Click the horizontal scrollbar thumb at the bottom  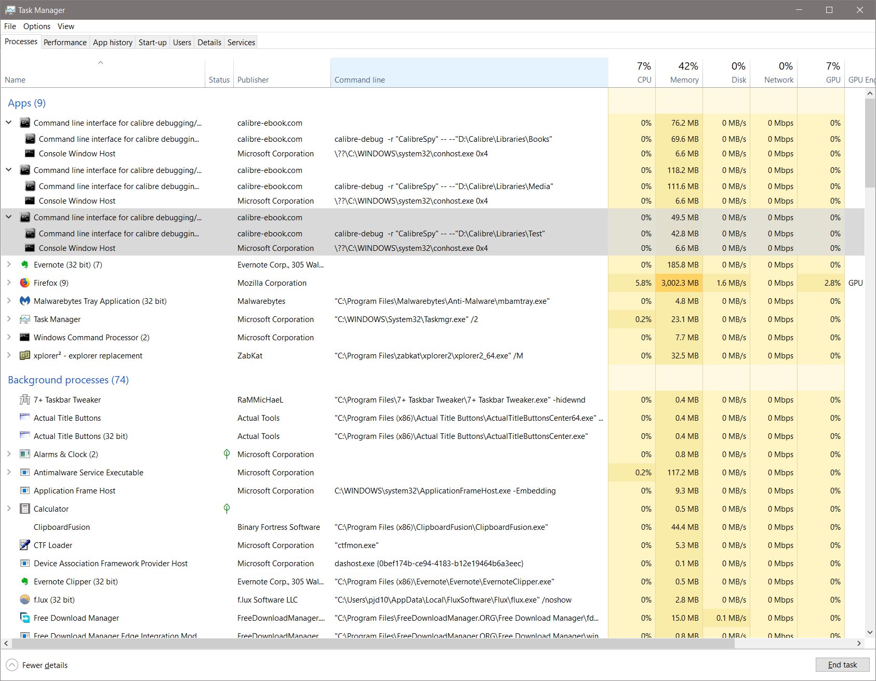click(373, 644)
